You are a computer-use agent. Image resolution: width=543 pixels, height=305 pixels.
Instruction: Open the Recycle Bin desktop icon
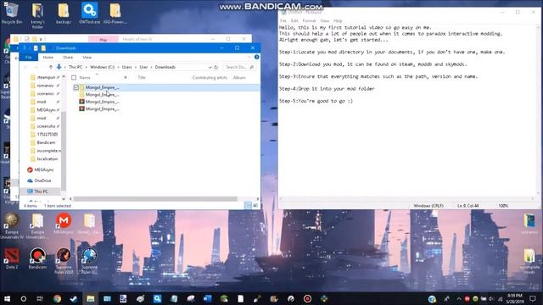click(x=12, y=14)
